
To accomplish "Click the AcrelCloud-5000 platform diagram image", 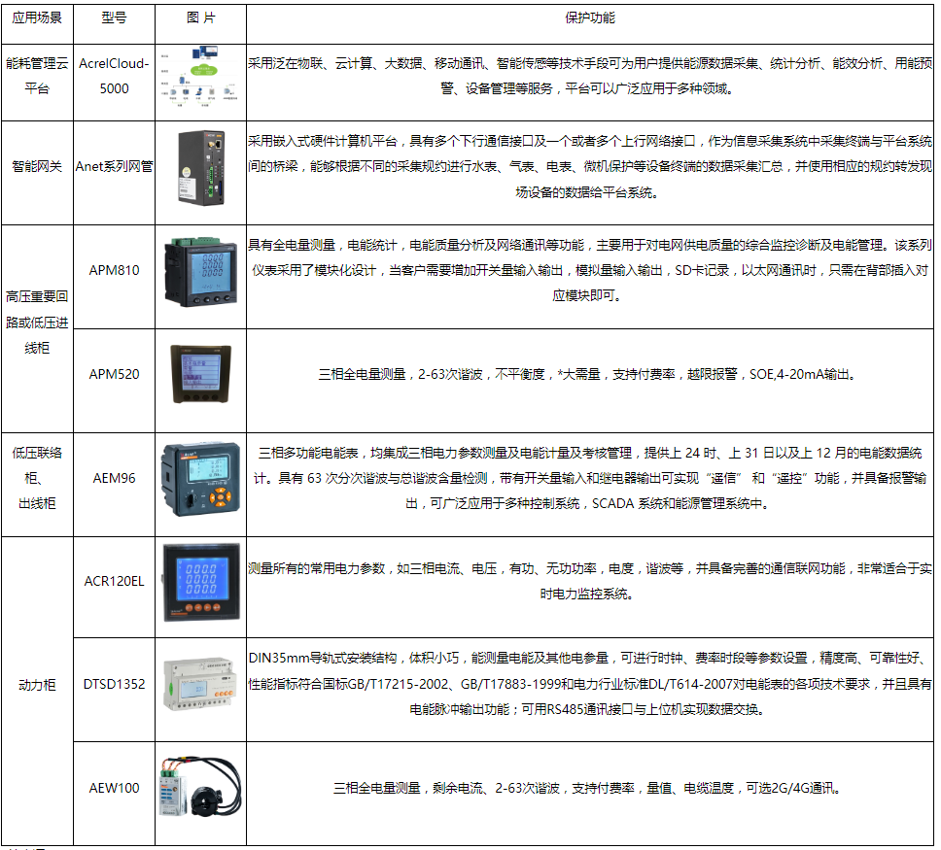I will click(x=200, y=76).
